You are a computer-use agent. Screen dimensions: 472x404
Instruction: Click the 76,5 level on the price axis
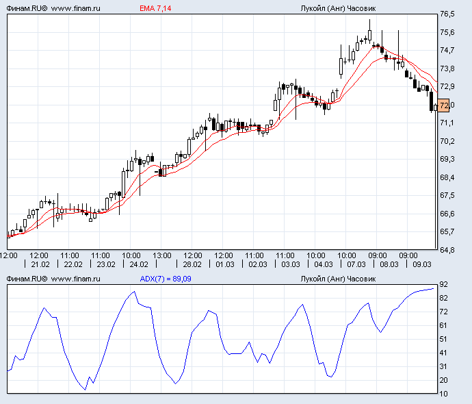click(x=447, y=14)
